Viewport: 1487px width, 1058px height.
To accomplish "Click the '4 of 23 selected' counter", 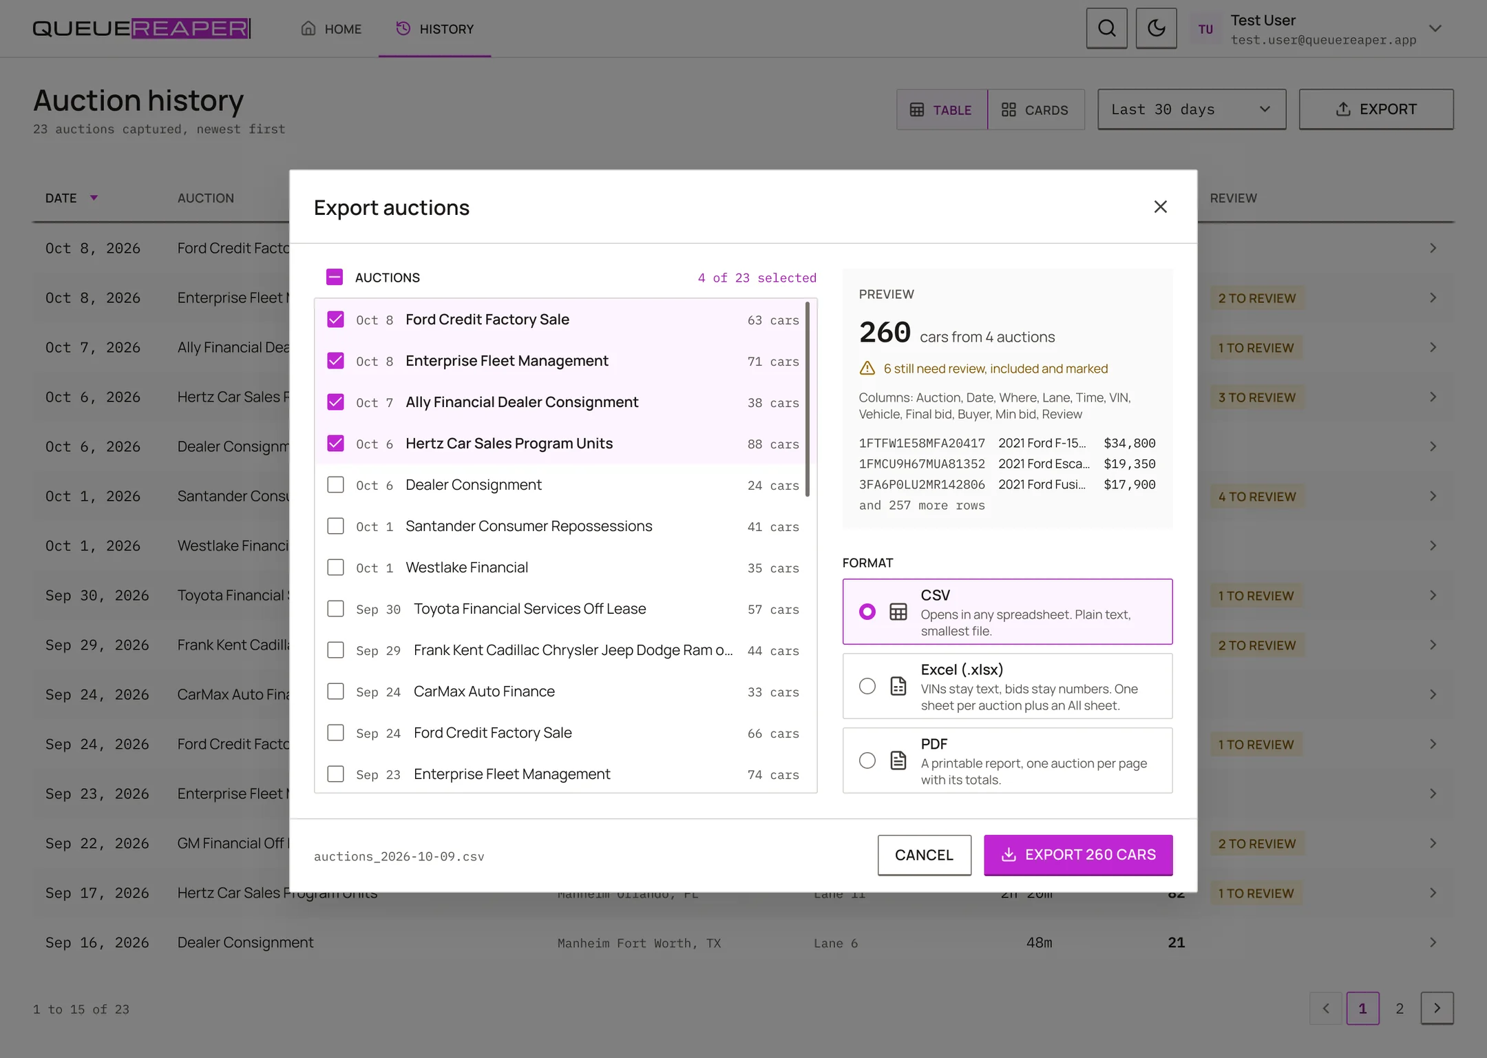I will tap(757, 278).
